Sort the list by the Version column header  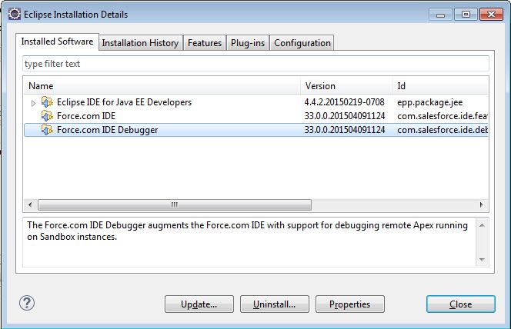[x=346, y=86]
